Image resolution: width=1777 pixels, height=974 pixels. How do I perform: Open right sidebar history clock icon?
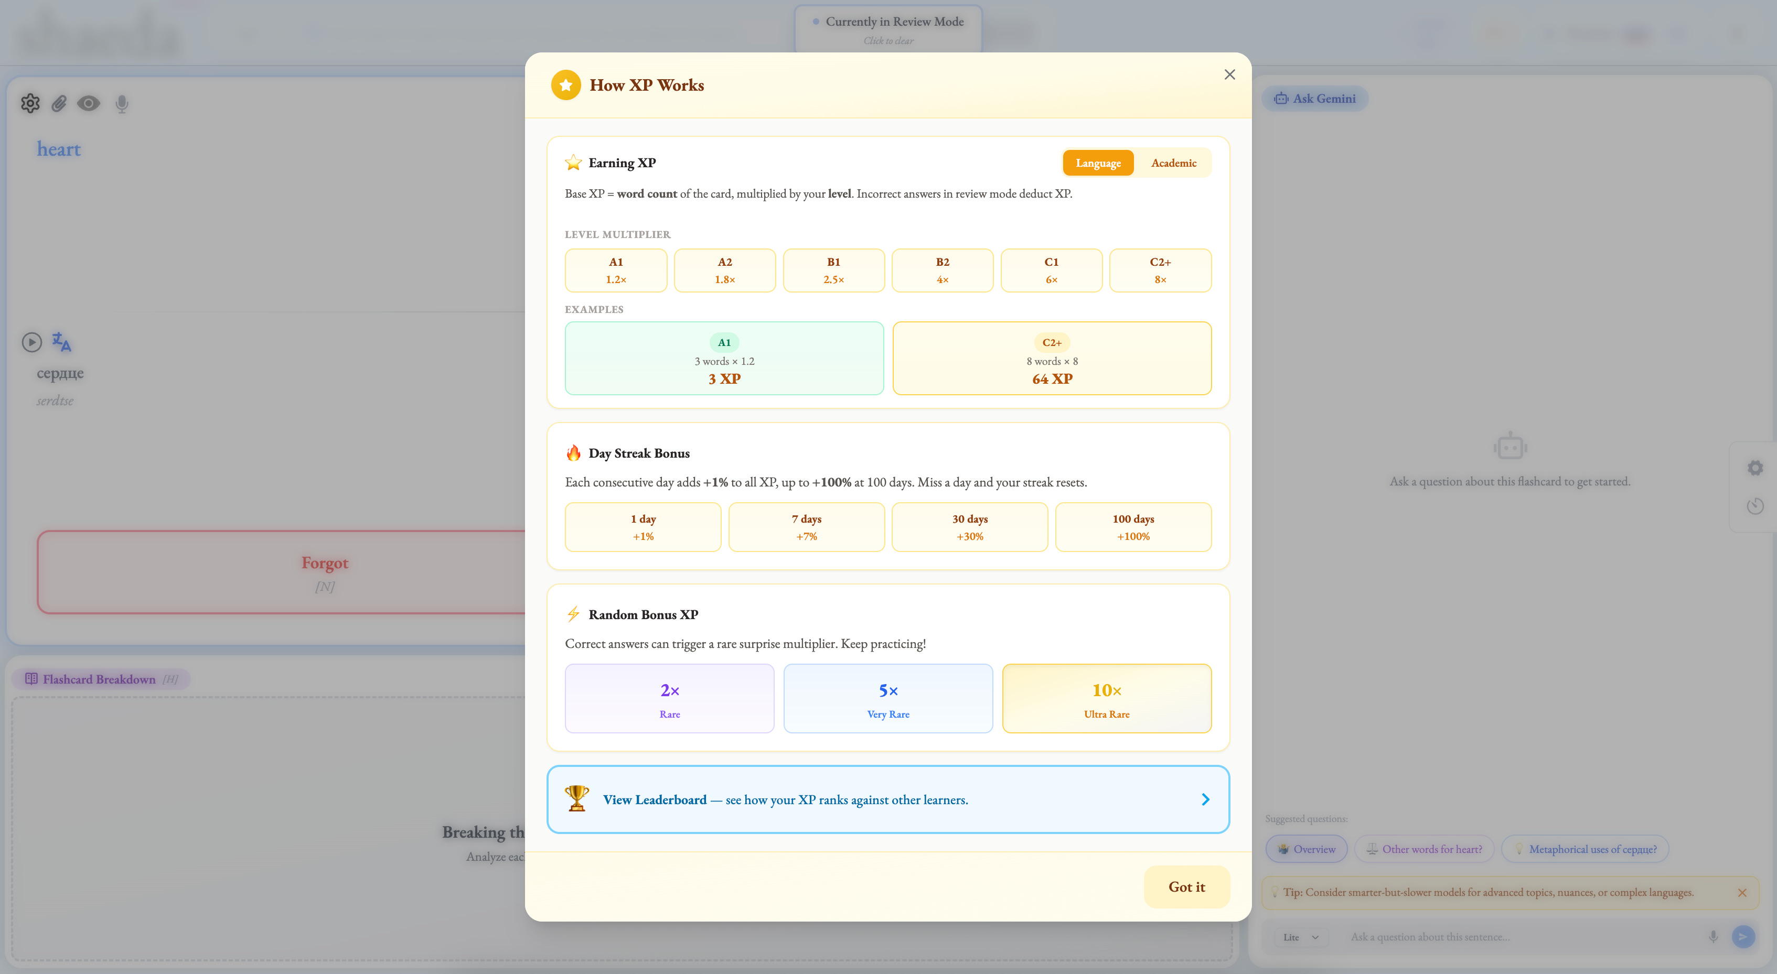[1755, 506]
